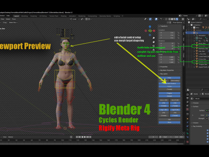Collapse the Rig Layers panel
209x157 pixels.
point(163,74)
